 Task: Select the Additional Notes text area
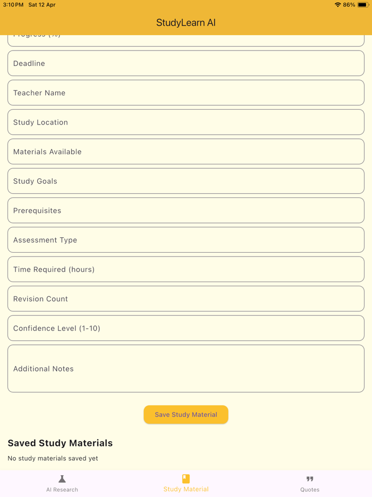[185, 368]
